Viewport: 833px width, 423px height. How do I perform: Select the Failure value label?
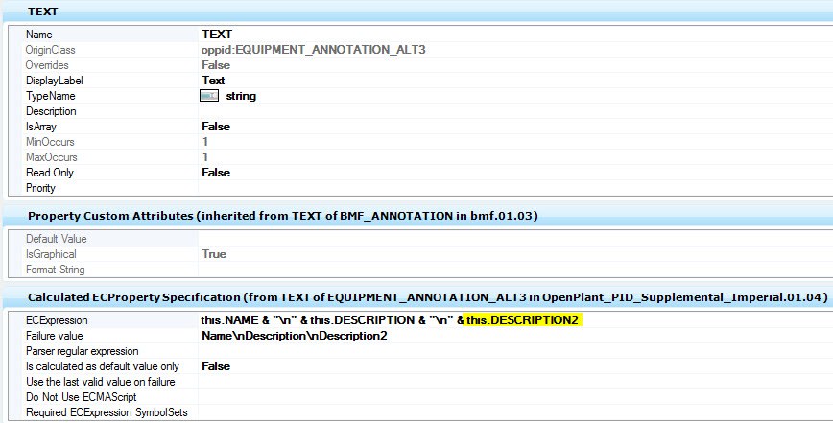(x=54, y=336)
